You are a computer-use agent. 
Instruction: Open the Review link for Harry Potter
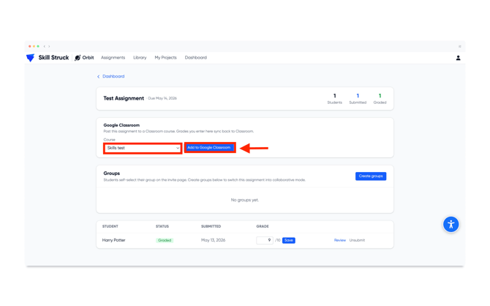pyautogui.click(x=339, y=240)
